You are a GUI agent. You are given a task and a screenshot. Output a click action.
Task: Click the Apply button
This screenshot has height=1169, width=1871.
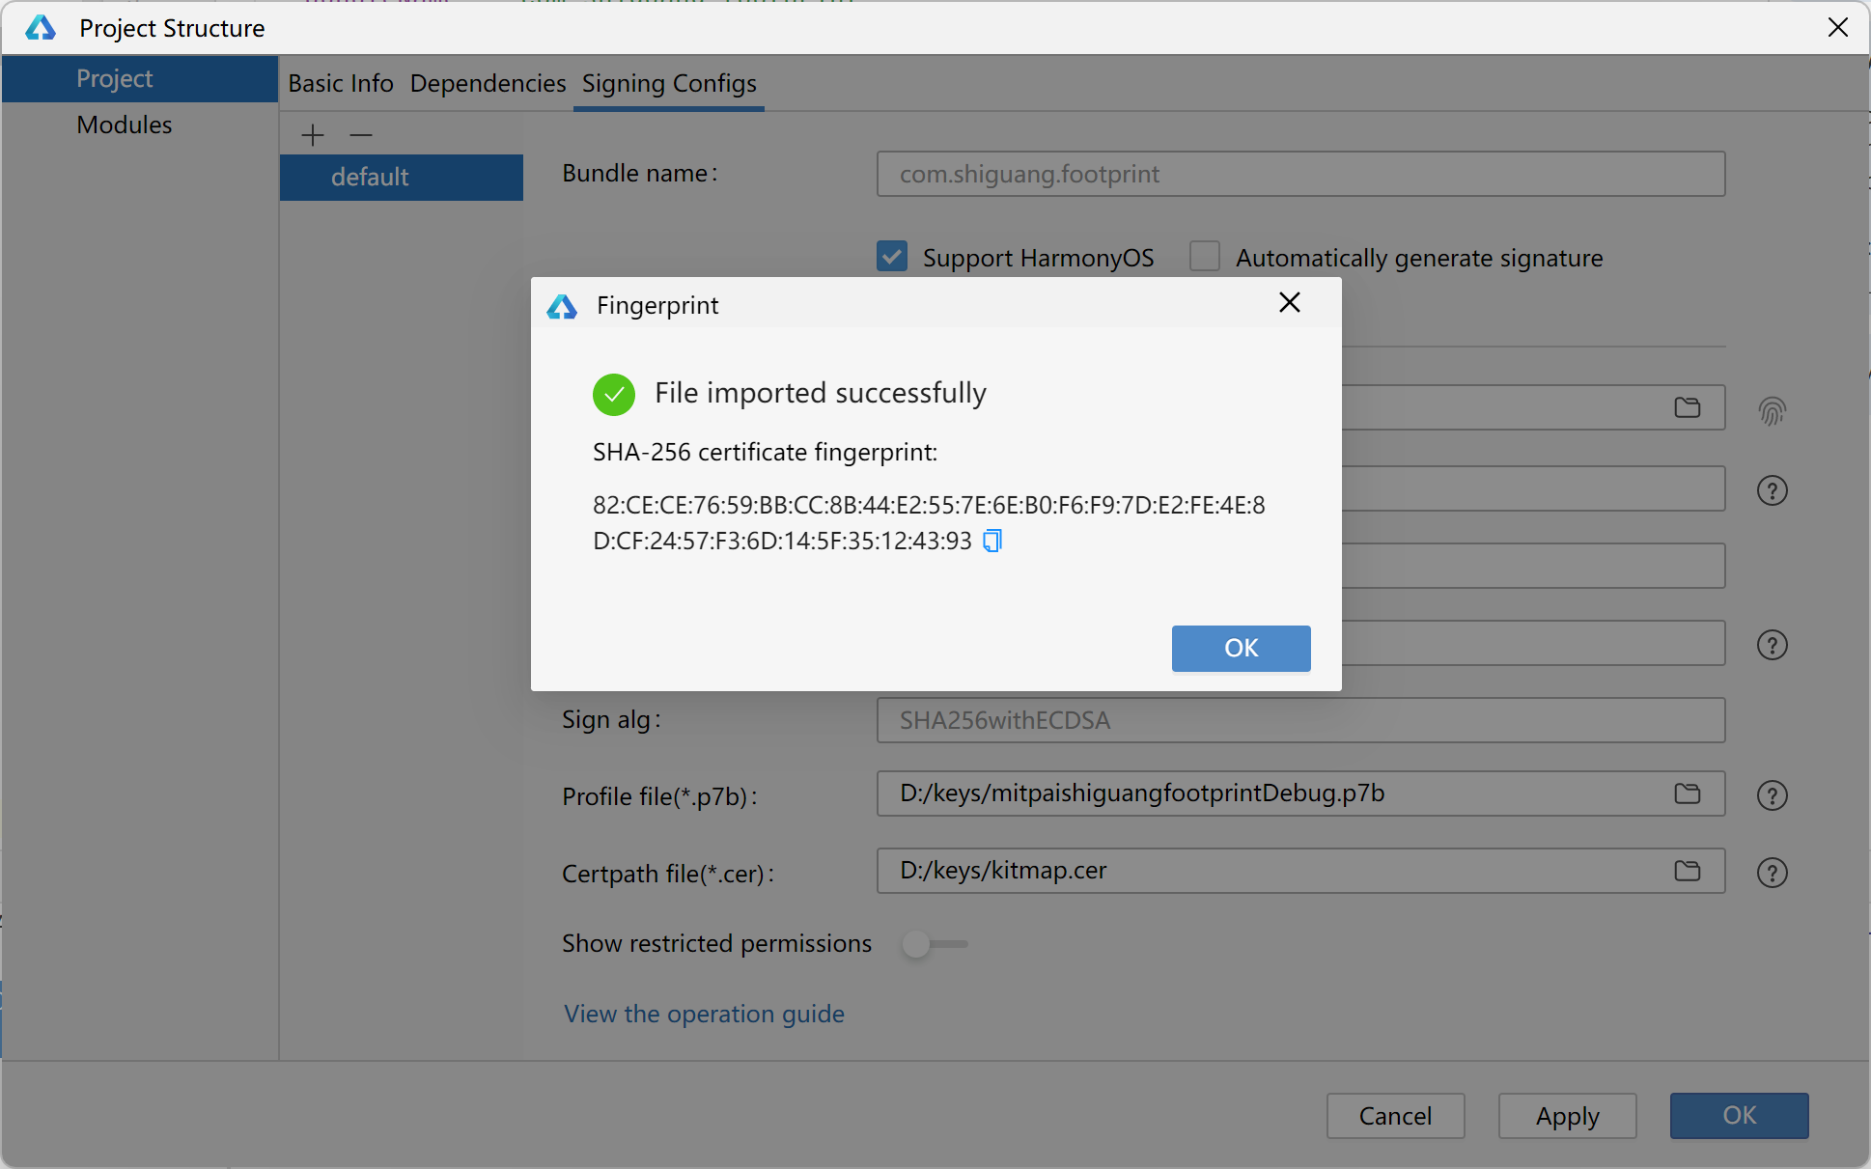point(1567,1116)
